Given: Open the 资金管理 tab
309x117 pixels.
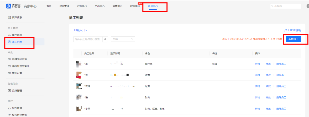Looking at the screenshot, I should tap(64, 6).
